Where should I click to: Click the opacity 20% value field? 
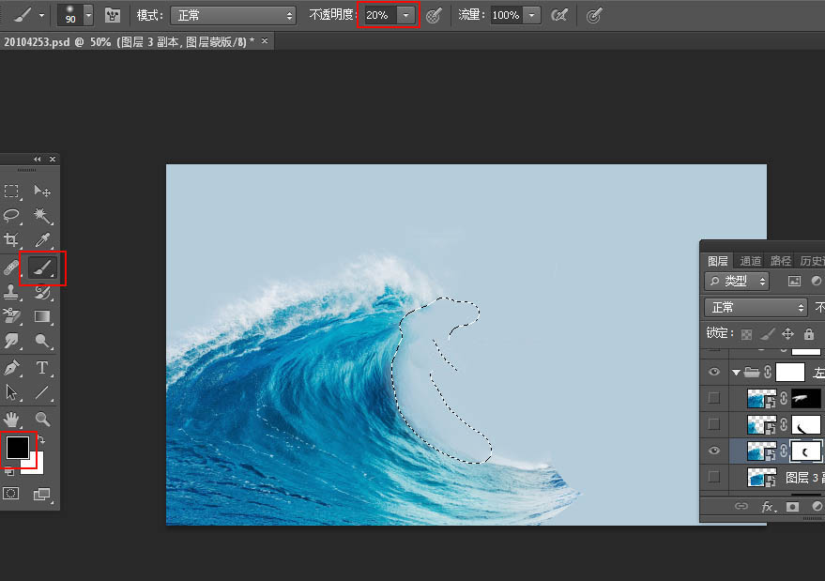point(380,16)
